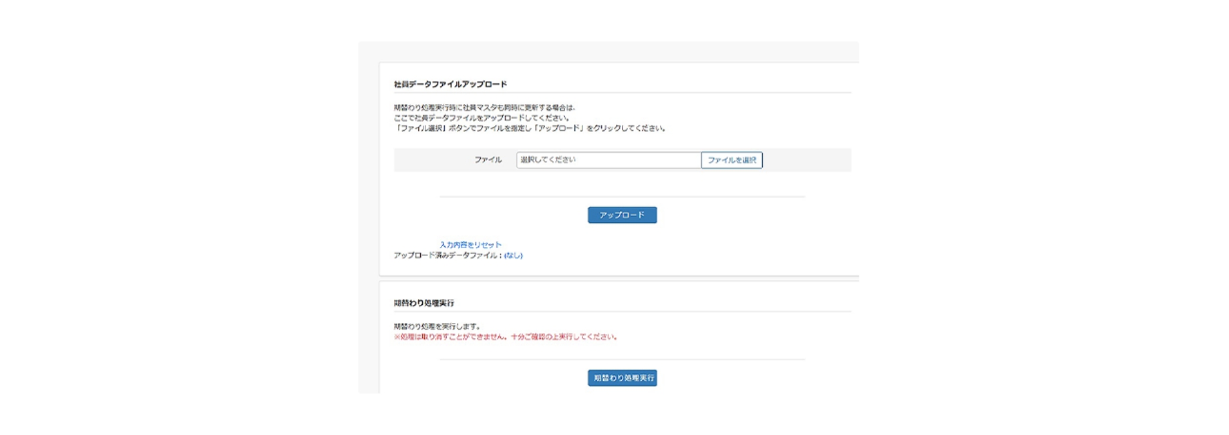Click the line ここで社員データファイルをアップロードしてください。
Viewport: 1229px width, 435px height.
pyautogui.click(x=482, y=118)
